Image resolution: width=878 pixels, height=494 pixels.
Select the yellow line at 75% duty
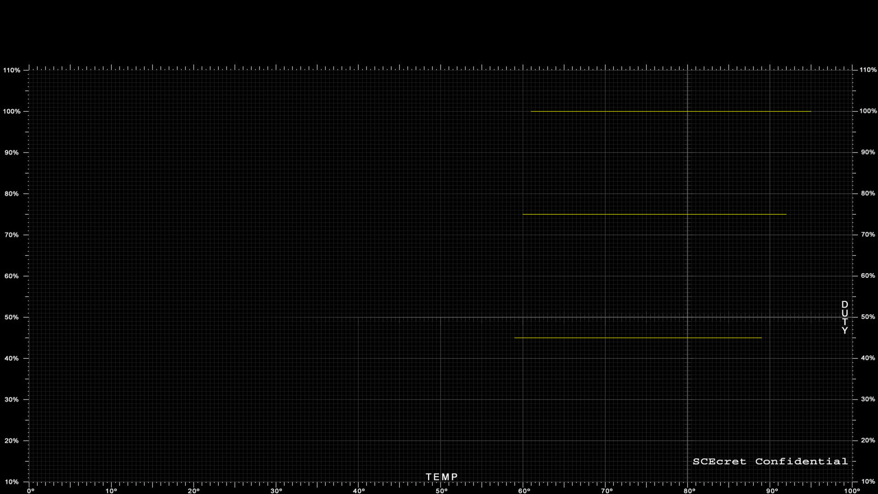pos(654,214)
